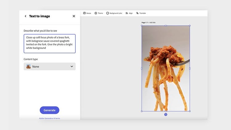Open the Content type dropdown

[x=50, y=67]
